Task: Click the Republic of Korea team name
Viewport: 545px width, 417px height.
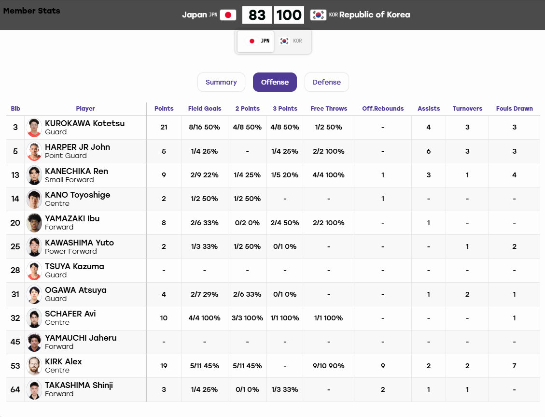Action: tap(375, 14)
